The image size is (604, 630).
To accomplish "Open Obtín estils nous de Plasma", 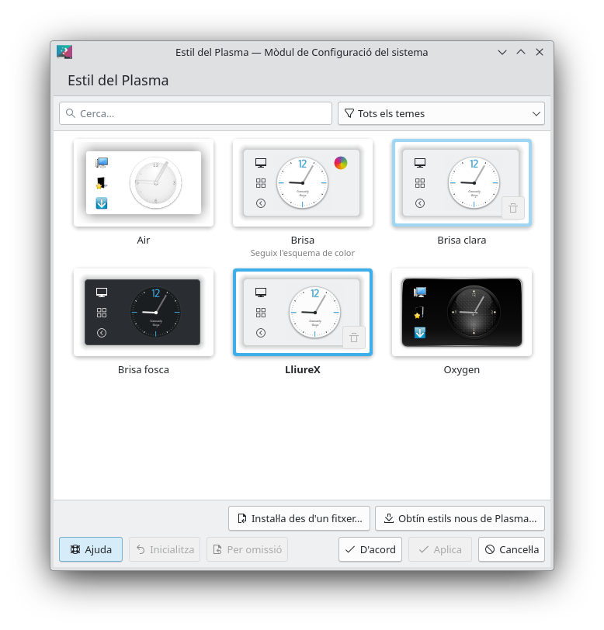I will 460,518.
